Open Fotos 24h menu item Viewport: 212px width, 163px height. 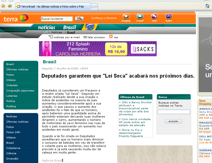21,132
